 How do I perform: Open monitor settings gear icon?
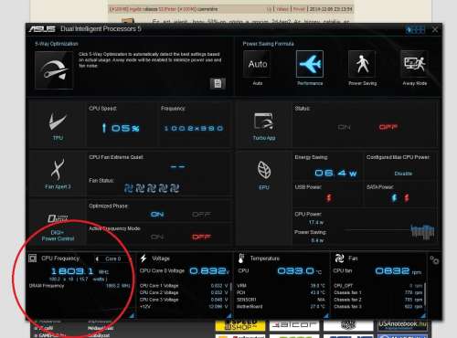click(434, 260)
